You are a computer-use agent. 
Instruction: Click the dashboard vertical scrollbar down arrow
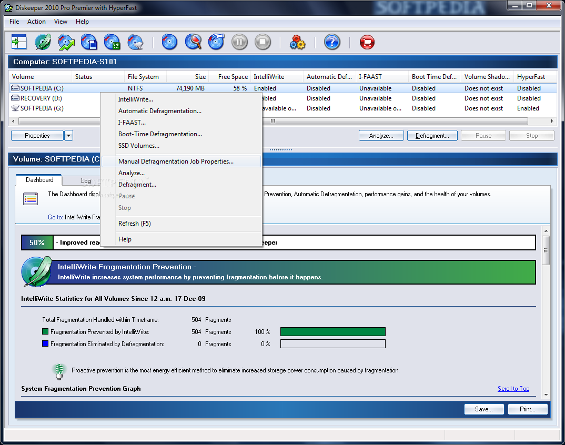(546, 395)
